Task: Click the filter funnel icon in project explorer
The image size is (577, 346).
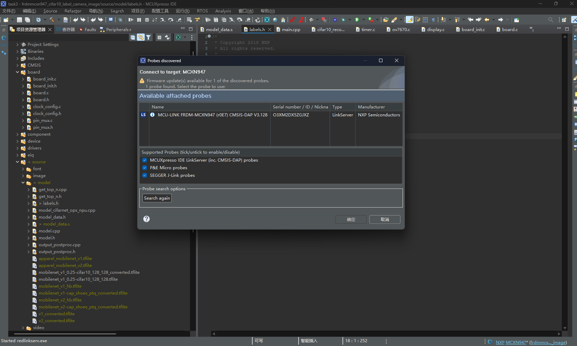Action: tap(149, 37)
